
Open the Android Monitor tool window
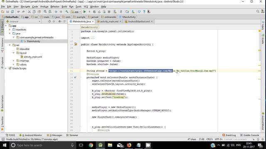coord(30,135)
